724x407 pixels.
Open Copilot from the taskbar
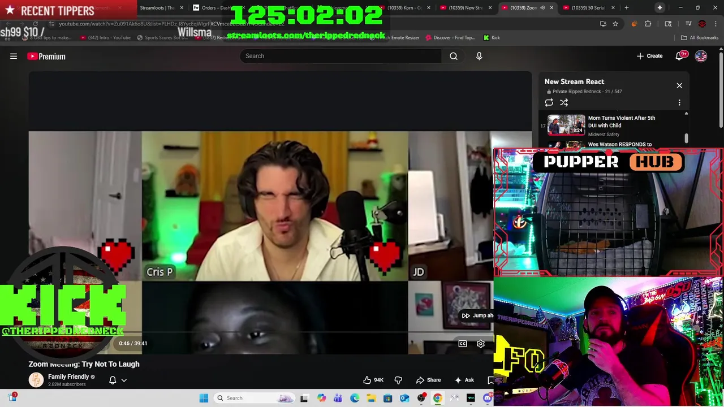click(x=321, y=398)
